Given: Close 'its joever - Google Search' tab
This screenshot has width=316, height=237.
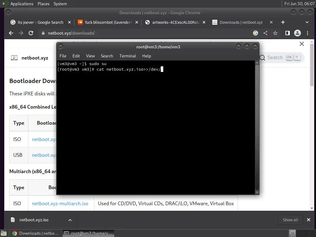Looking at the screenshot, I should [69, 22].
